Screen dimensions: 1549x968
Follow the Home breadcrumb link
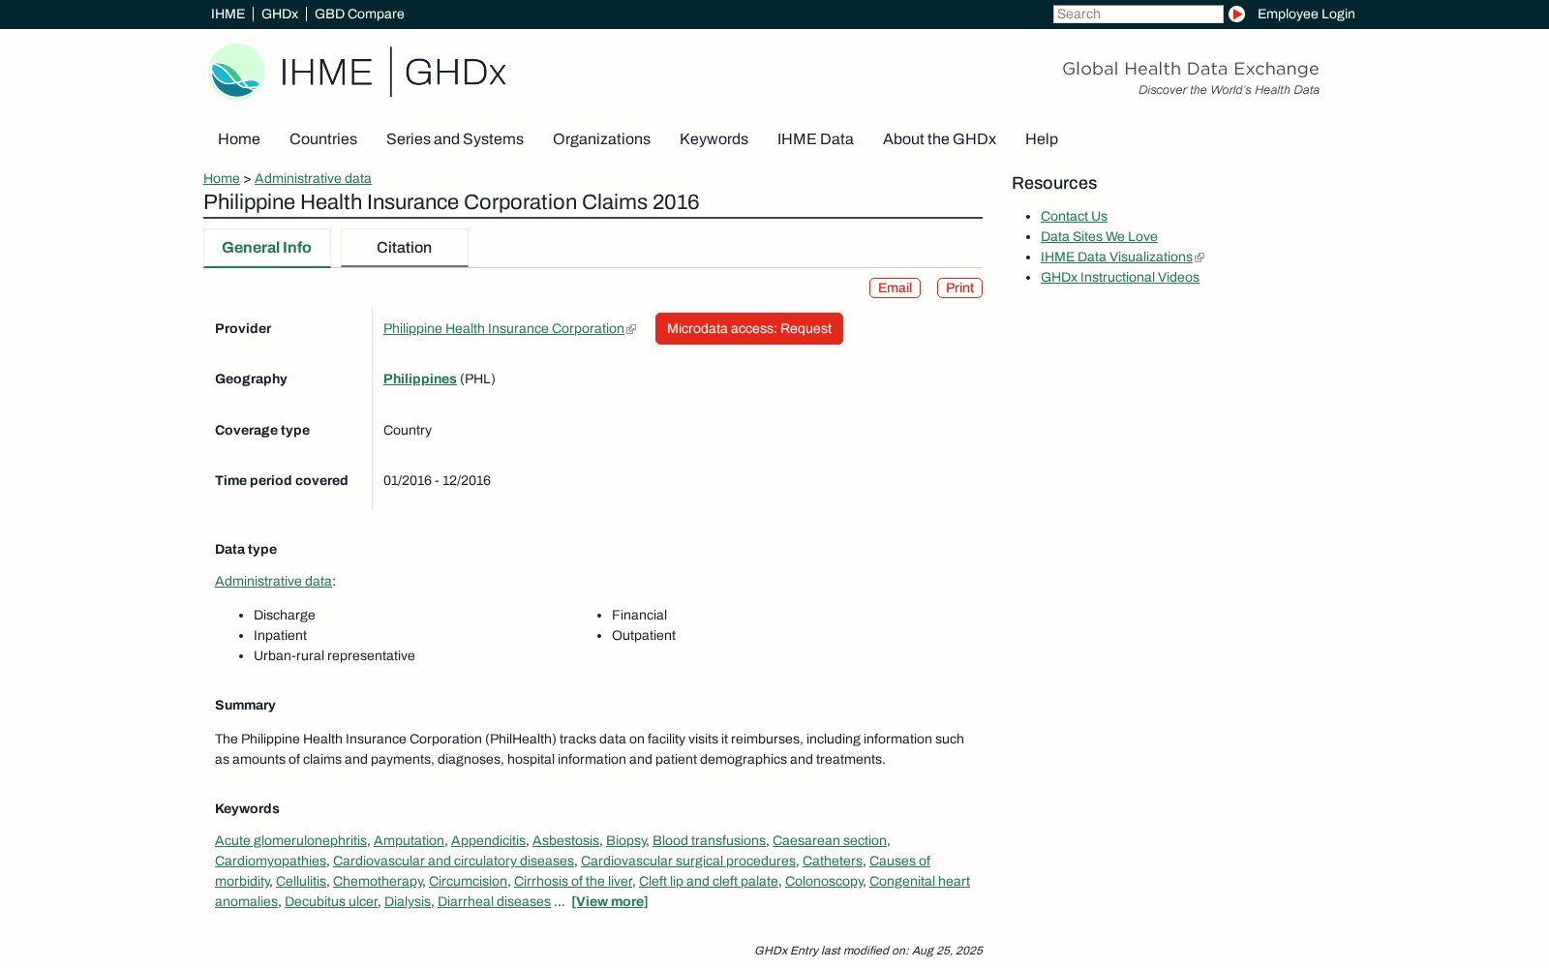[x=222, y=178]
